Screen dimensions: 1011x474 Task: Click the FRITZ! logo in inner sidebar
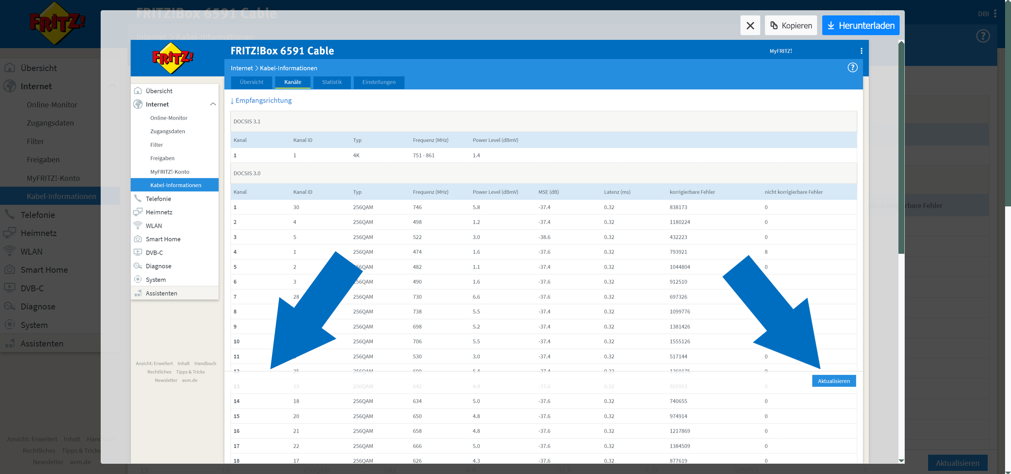(173, 58)
